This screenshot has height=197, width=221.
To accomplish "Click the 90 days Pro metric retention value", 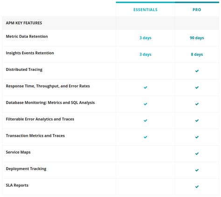I will tap(197, 38).
